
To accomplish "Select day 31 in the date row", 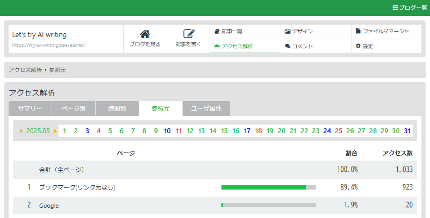I will pyautogui.click(x=407, y=130).
